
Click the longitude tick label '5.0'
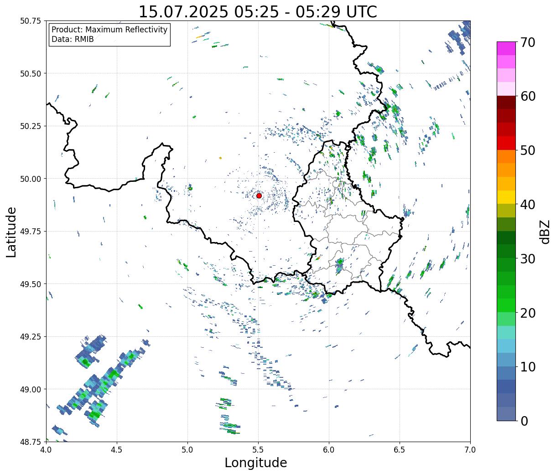click(x=187, y=450)
